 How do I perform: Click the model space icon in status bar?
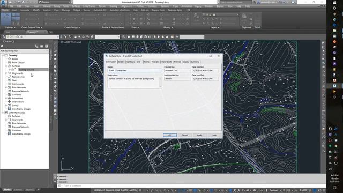133,190
